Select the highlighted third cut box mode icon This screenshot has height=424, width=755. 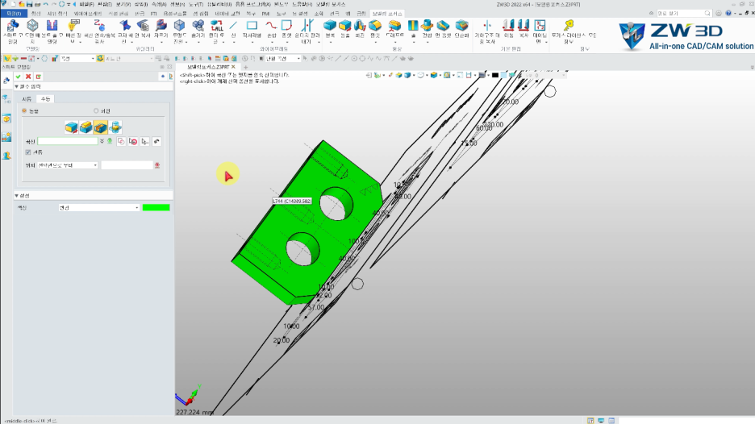point(100,127)
